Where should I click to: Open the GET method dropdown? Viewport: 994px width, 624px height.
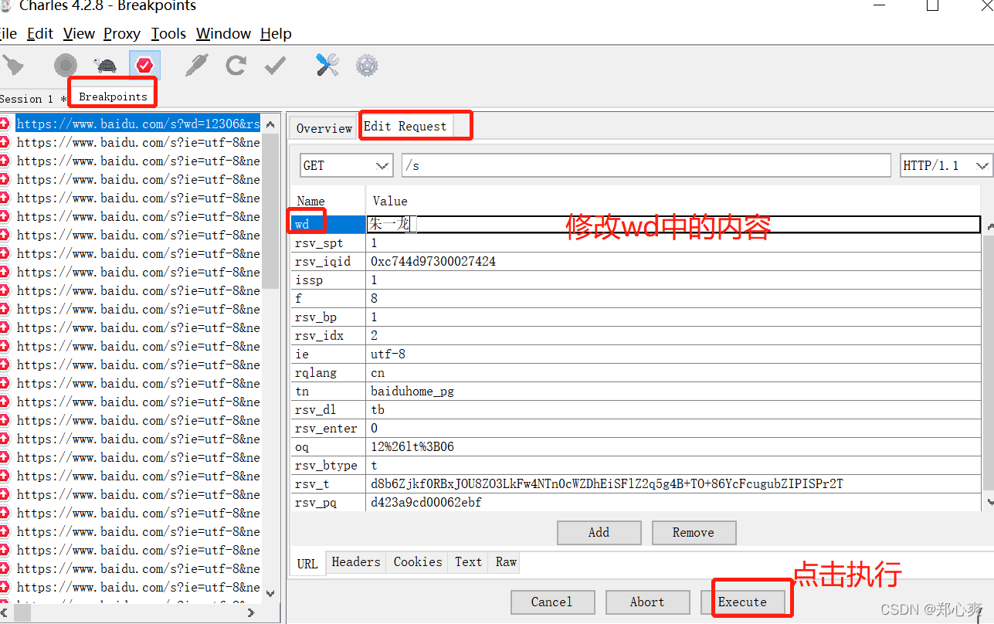(x=347, y=165)
